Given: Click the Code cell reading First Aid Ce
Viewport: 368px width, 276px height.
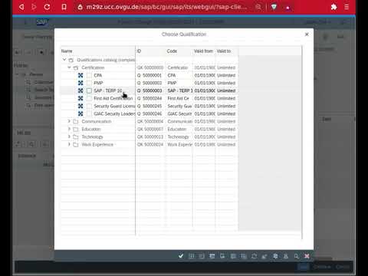Looking at the screenshot, I should point(179,98).
